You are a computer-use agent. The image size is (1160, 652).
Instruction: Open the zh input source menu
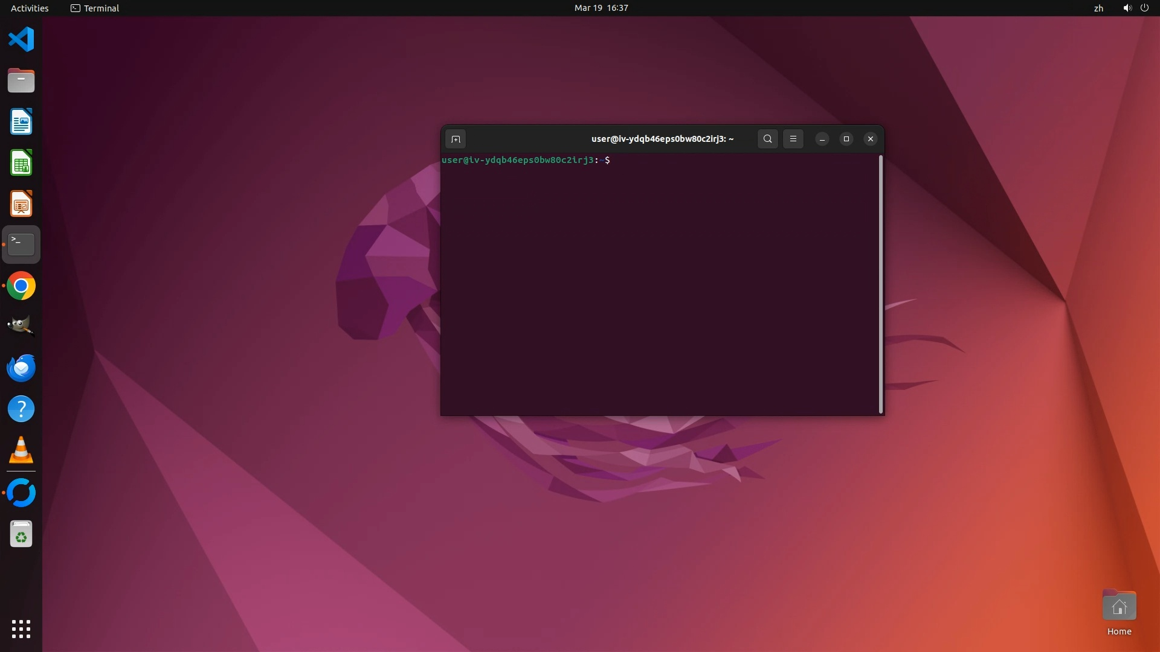pyautogui.click(x=1098, y=8)
